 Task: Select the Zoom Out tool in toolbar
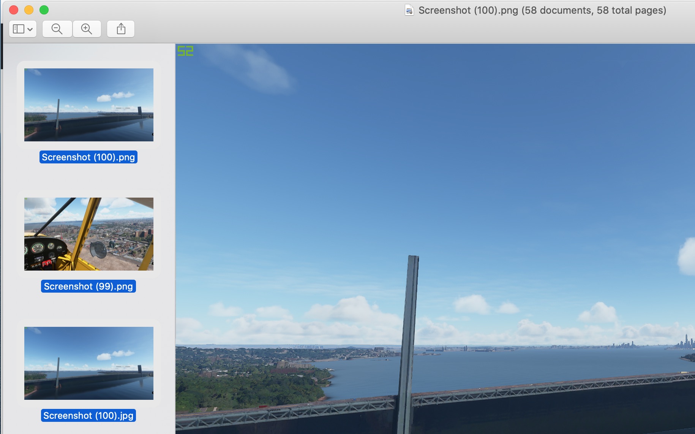point(57,29)
